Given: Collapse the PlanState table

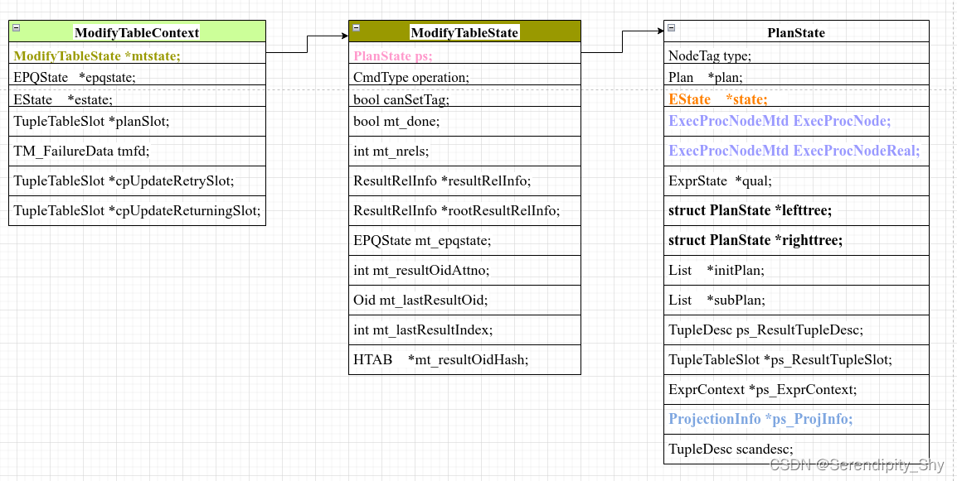Looking at the screenshot, I should click(x=672, y=27).
